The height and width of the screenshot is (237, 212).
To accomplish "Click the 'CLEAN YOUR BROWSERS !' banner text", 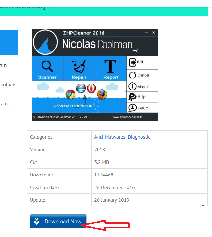I will coord(73,106).
